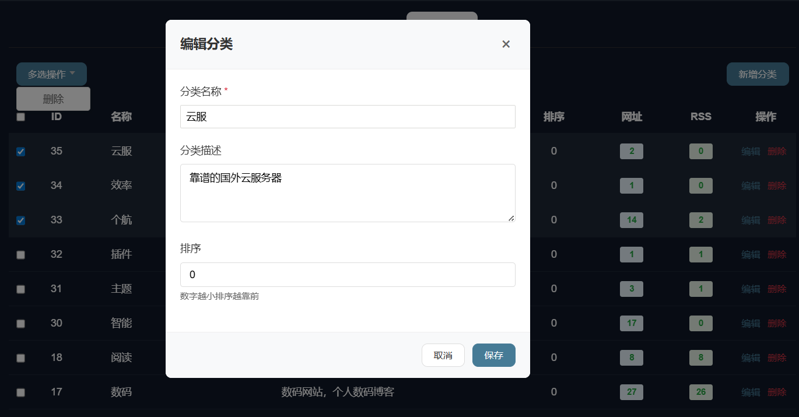Click the RSS badge showing 2 for 个航

700,220
